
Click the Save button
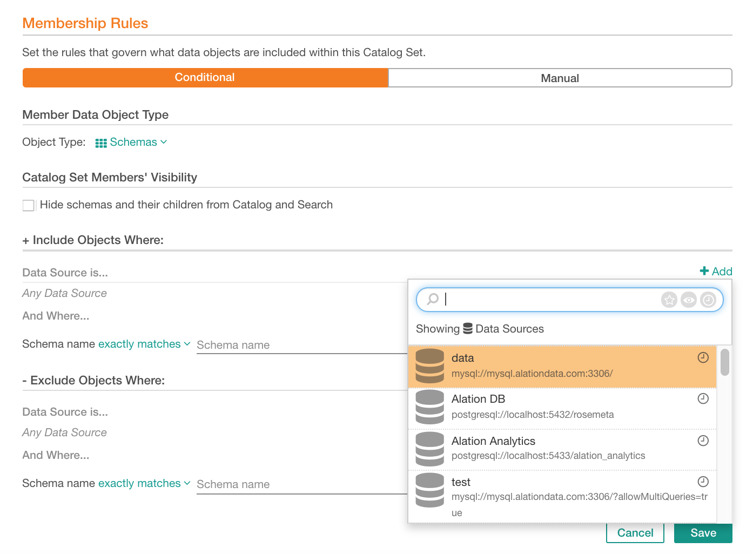pyautogui.click(x=703, y=533)
